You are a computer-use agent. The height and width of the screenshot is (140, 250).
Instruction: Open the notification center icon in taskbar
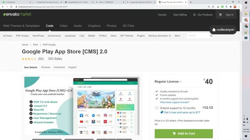pyautogui.click(x=246, y=136)
